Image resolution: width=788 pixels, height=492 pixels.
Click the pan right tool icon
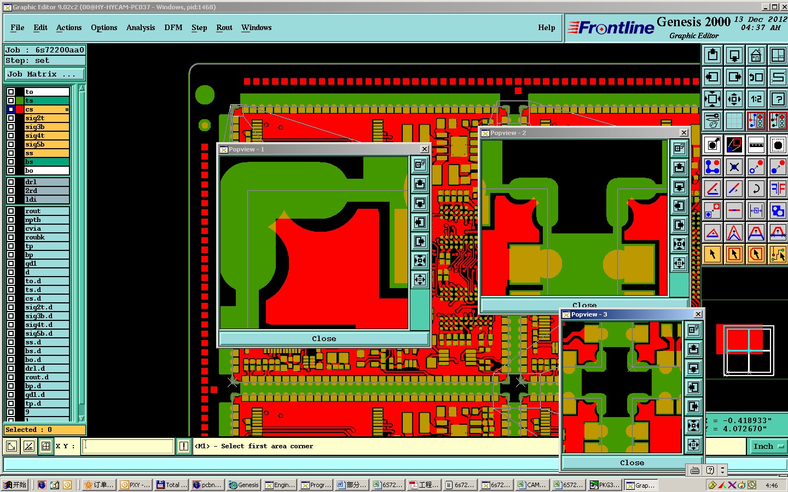(x=734, y=77)
